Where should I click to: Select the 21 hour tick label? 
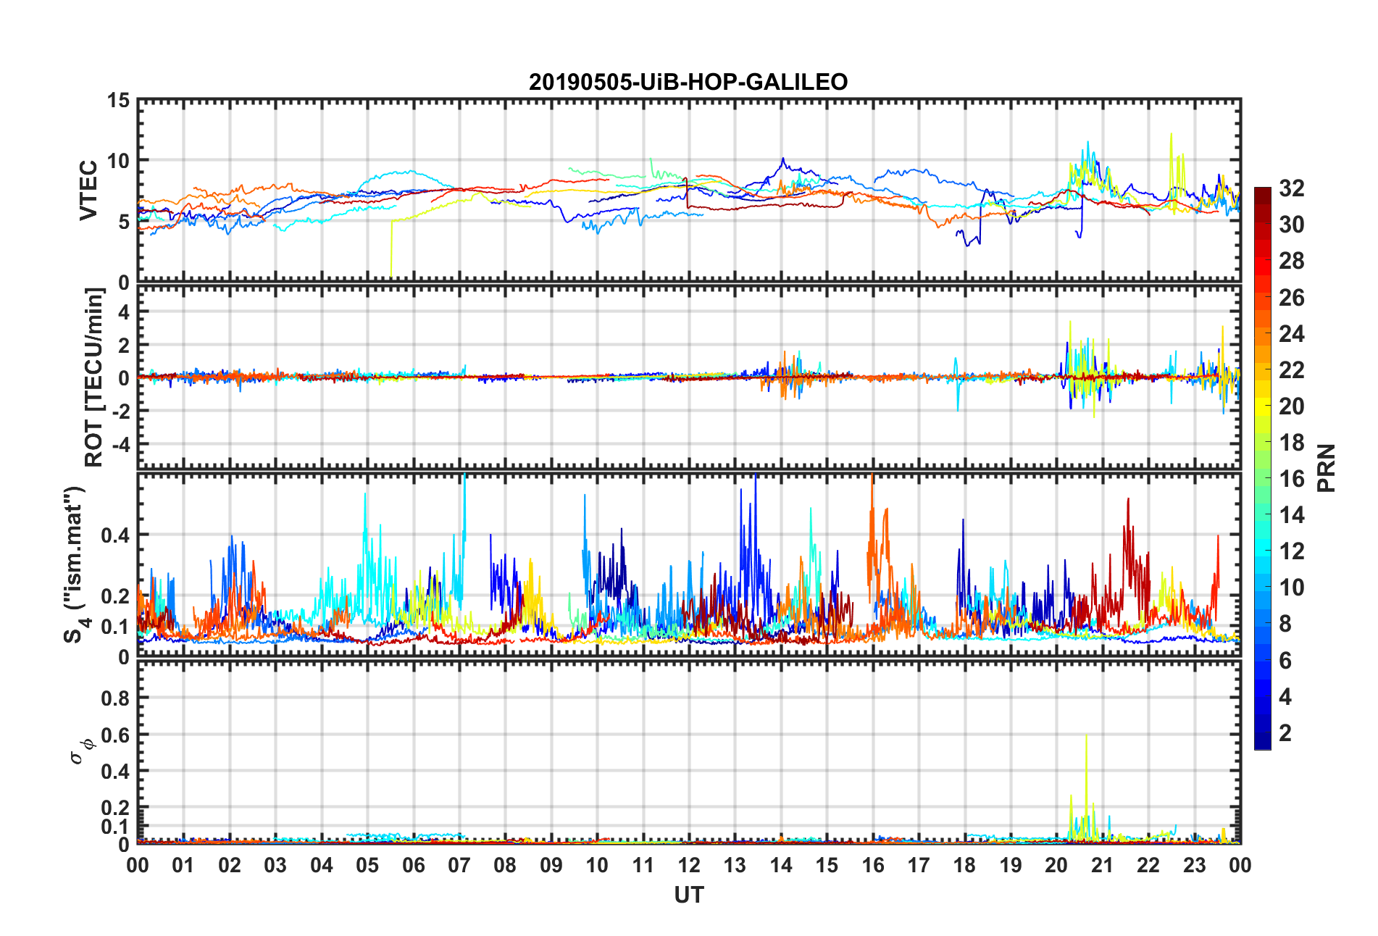tap(1103, 865)
